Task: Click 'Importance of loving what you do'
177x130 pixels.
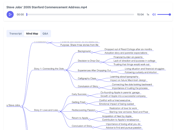Action: 123,124
